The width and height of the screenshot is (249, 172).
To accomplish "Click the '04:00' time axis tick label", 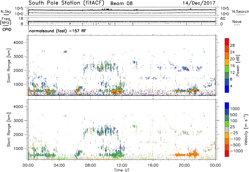I will [x=59, y=165].
